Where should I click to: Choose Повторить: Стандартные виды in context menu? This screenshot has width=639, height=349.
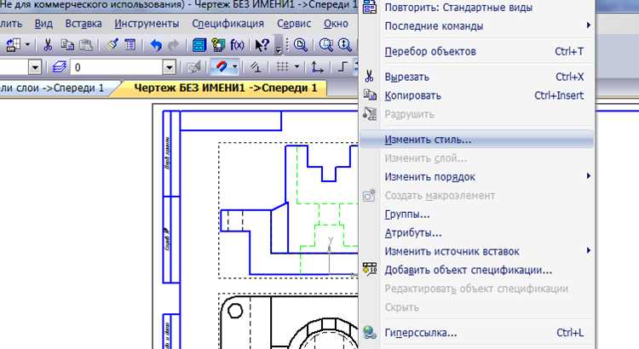pos(477,8)
